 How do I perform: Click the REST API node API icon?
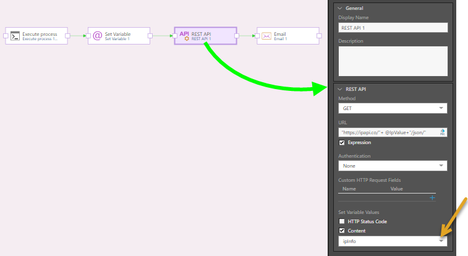coord(184,36)
